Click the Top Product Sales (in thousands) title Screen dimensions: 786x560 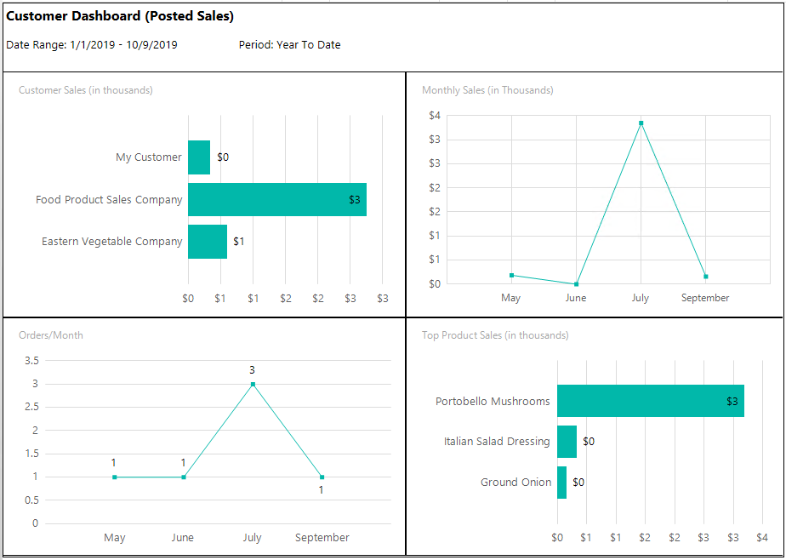(x=495, y=335)
